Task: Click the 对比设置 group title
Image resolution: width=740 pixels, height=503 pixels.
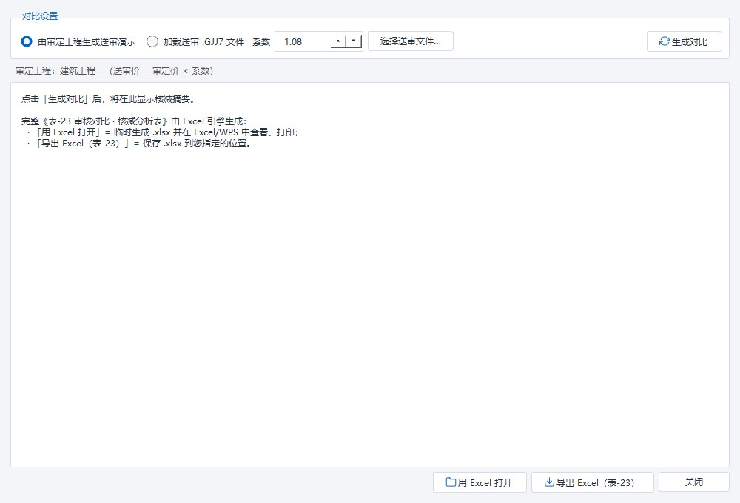Action: (40, 16)
